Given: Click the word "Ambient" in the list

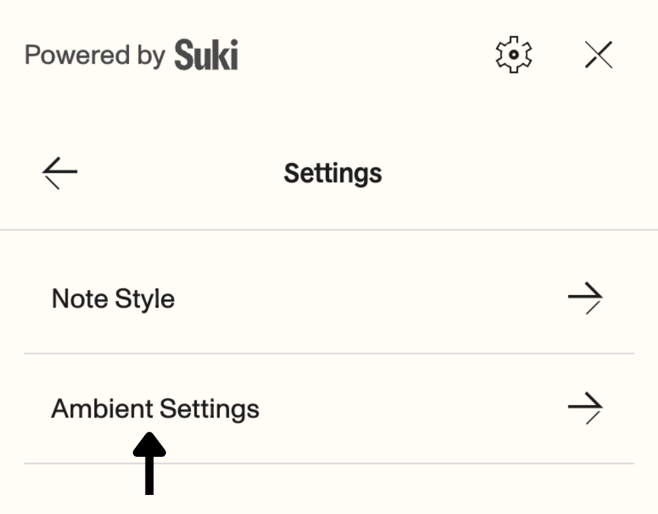Looking at the screenshot, I should click(102, 409).
